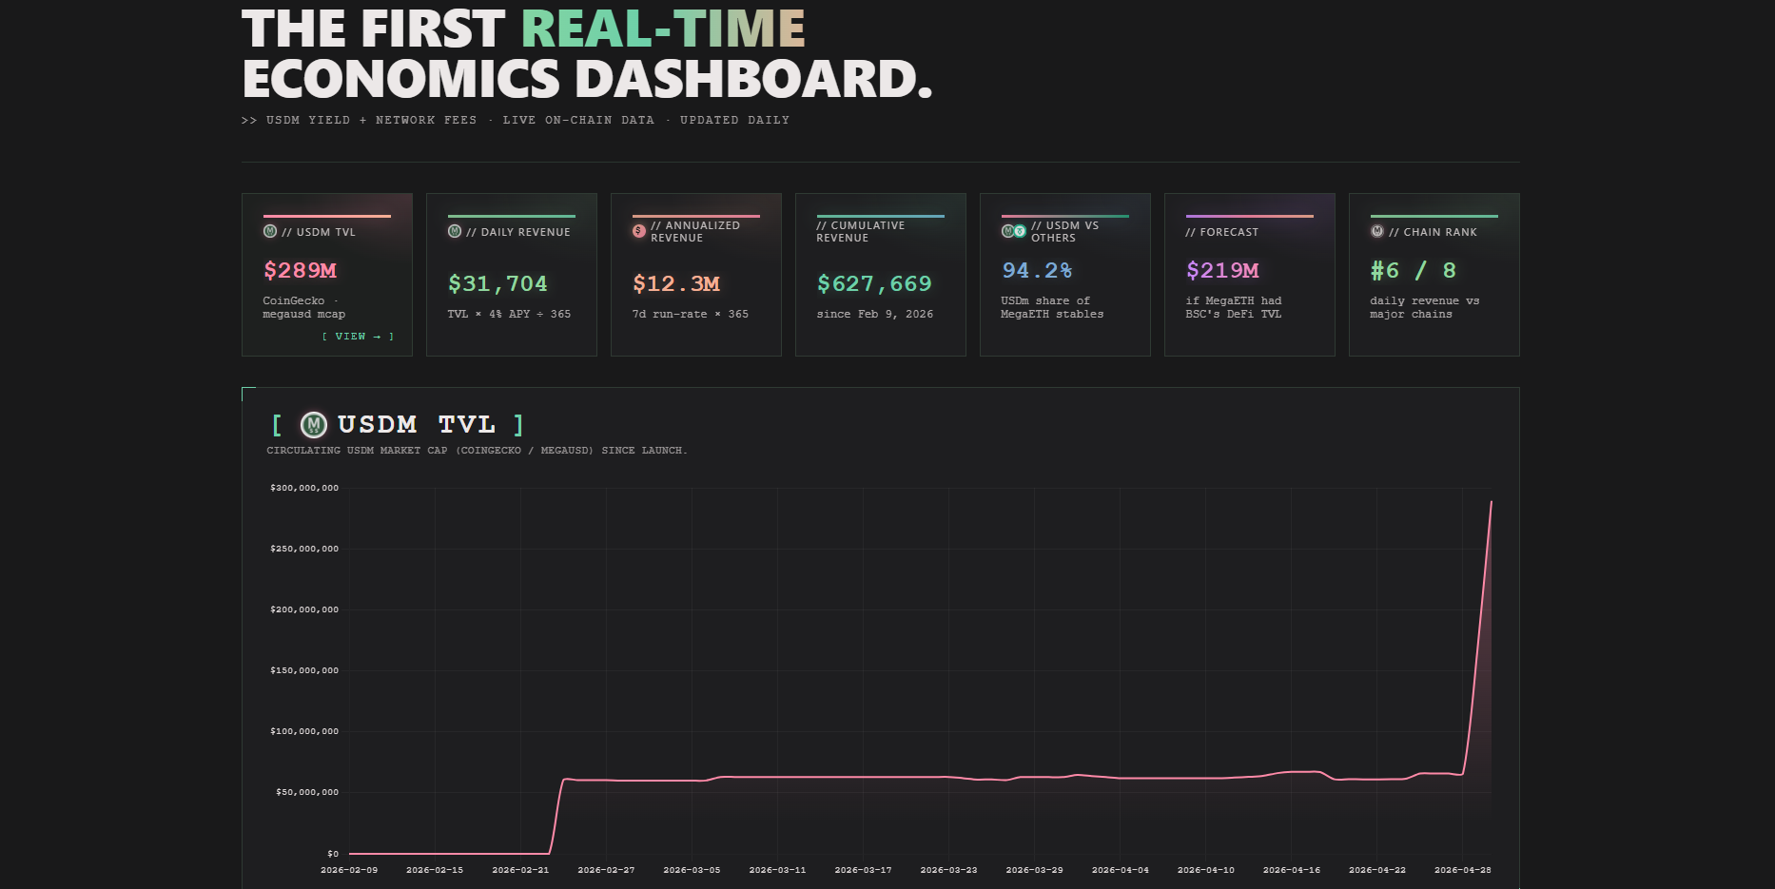The image size is (1775, 889).
Task: Click the REAL-TIME gradient headline text
Action: coord(663,29)
